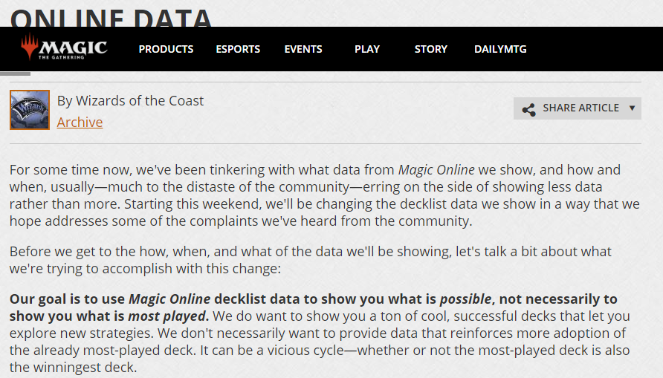Click the Share Article button
663x378 pixels.
point(578,108)
